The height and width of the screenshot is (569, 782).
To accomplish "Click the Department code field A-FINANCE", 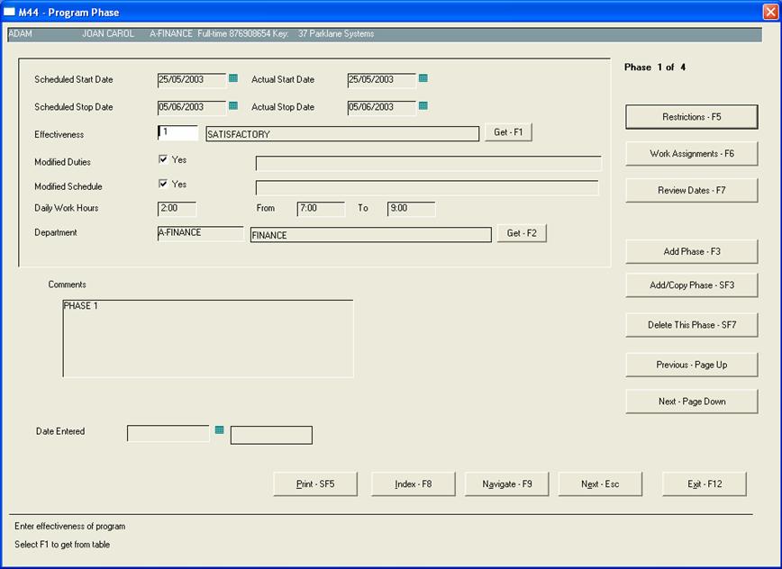I will pyautogui.click(x=201, y=233).
